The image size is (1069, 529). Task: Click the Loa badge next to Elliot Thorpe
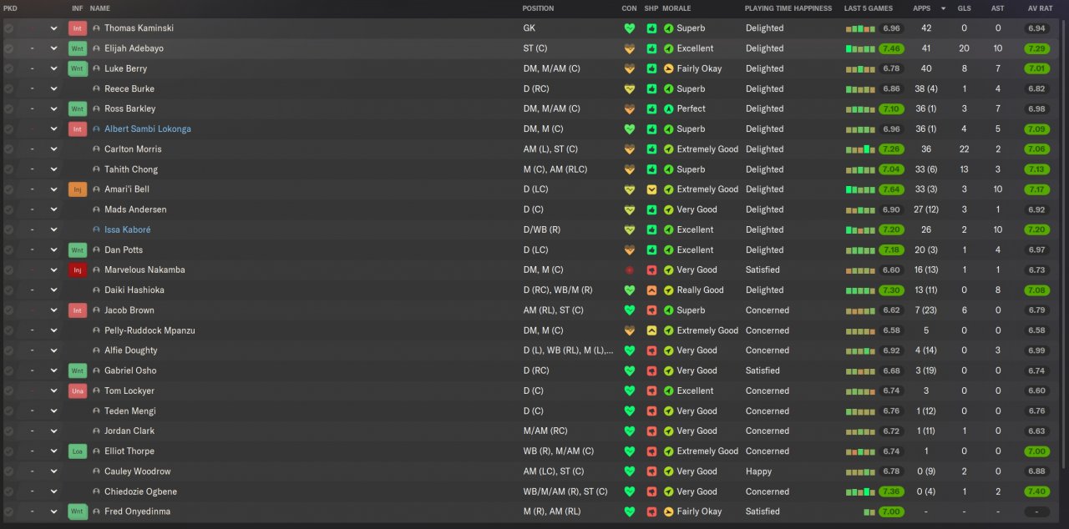tap(78, 451)
